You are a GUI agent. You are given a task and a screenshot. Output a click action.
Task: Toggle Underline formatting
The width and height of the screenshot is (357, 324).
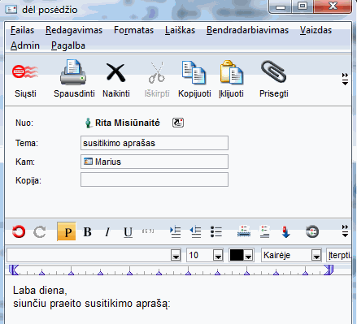pos(128,232)
